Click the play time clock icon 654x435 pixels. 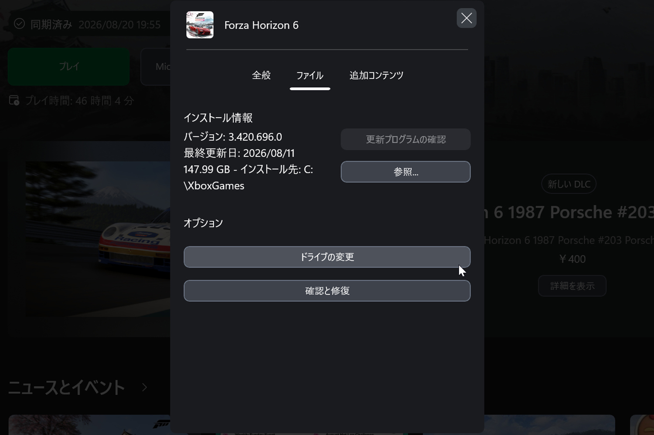(14, 101)
